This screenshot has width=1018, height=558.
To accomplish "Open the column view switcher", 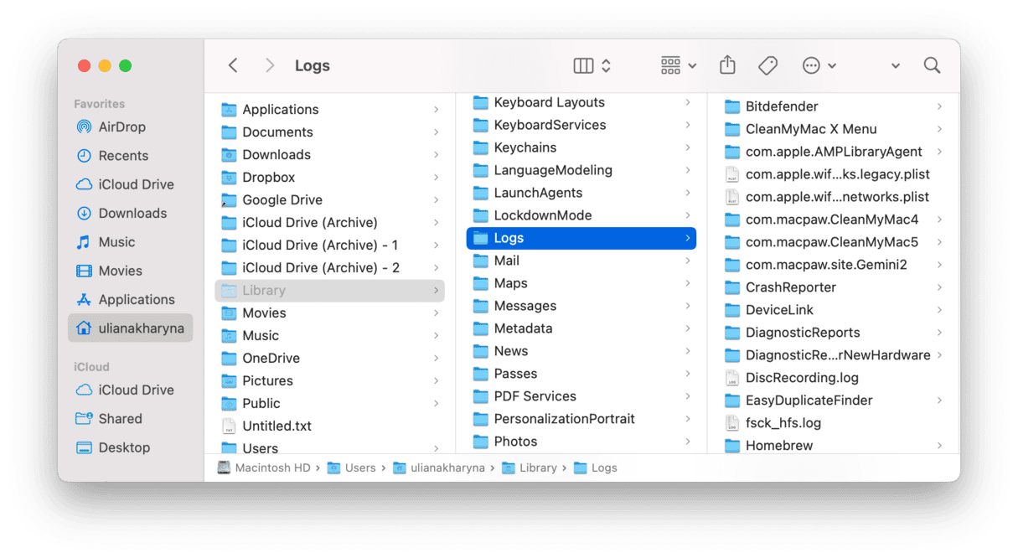I will point(592,65).
